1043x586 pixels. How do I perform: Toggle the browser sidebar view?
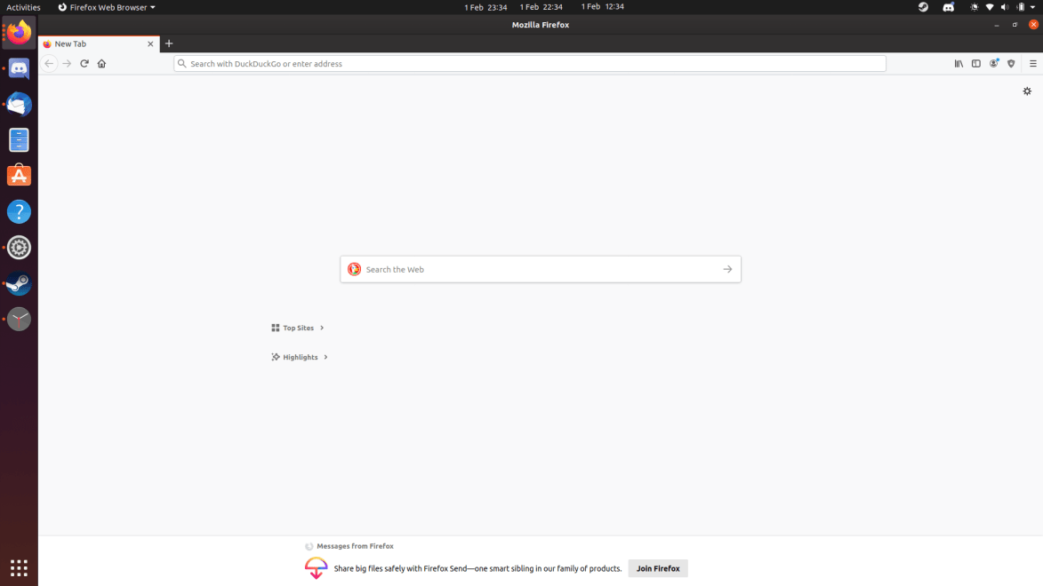[975, 63]
